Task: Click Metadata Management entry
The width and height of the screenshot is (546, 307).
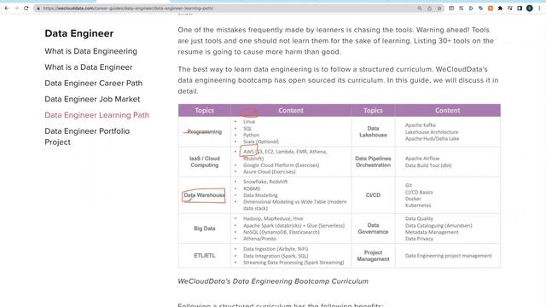Action: click(x=432, y=232)
